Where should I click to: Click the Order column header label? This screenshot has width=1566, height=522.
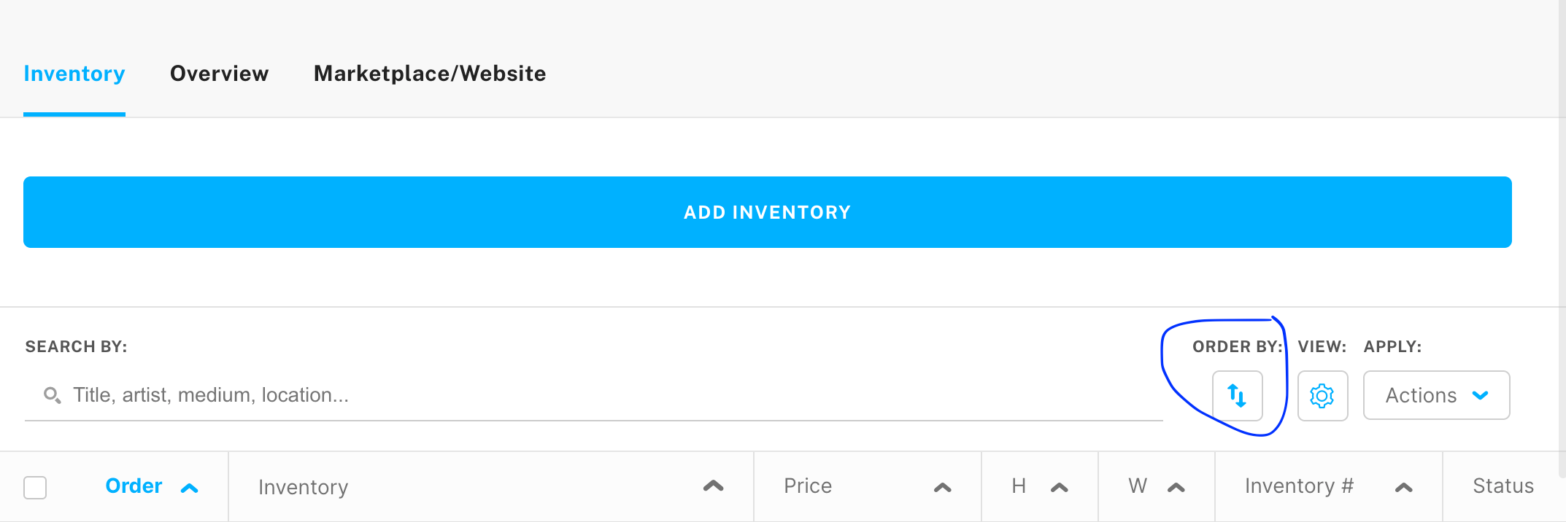[x=134, y=486]
